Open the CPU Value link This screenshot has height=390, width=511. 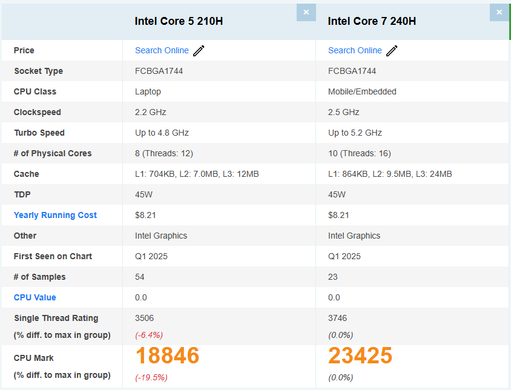[x=35, y=297]
